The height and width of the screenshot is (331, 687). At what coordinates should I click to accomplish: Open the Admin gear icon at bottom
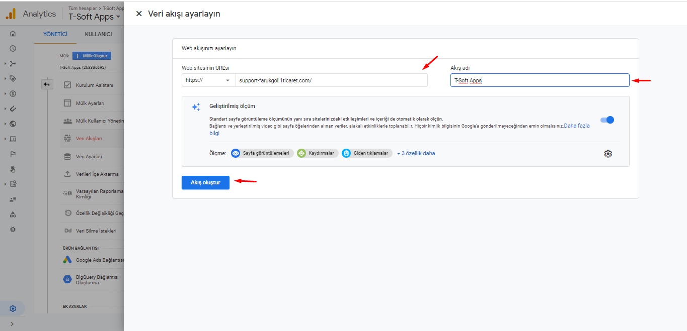tap(13, 308)
